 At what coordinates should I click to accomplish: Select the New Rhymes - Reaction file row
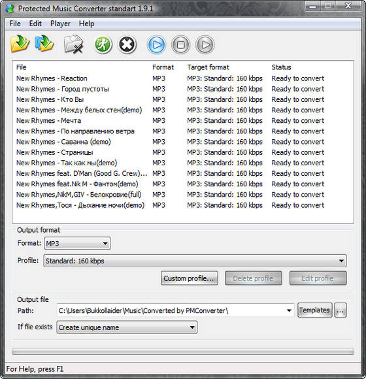tap(183, 78)
